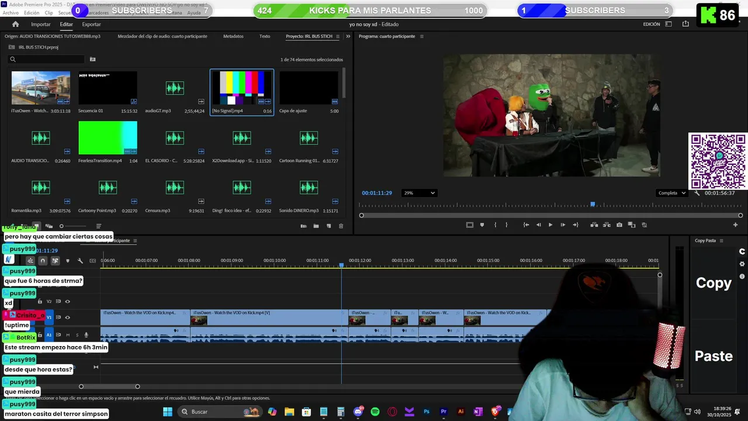
Task: Click the Romantika.mp3 file name
Action: pyautogui.click(x=26, y=210)
